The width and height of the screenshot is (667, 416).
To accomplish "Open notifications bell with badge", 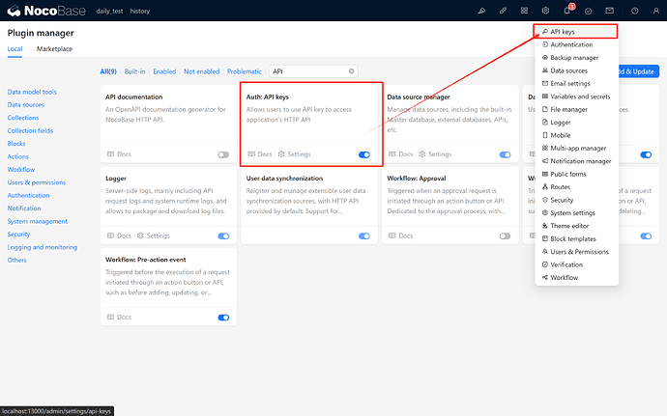I will click(567, 11).
